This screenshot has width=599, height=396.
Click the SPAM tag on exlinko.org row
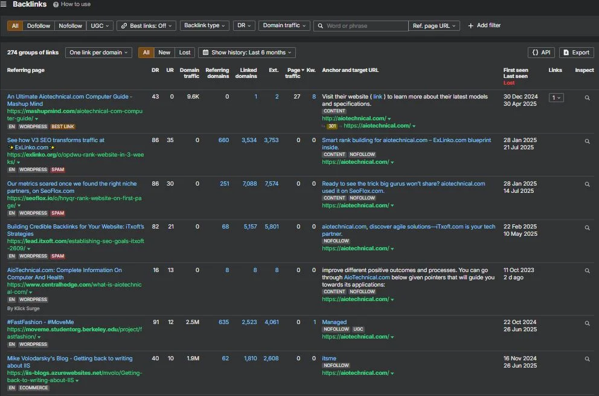tap(58, 170)
